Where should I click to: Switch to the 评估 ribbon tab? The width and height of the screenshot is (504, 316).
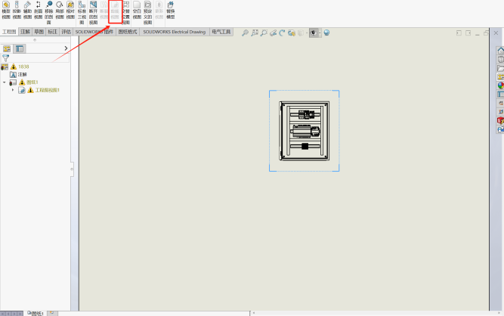click(66, 32)
